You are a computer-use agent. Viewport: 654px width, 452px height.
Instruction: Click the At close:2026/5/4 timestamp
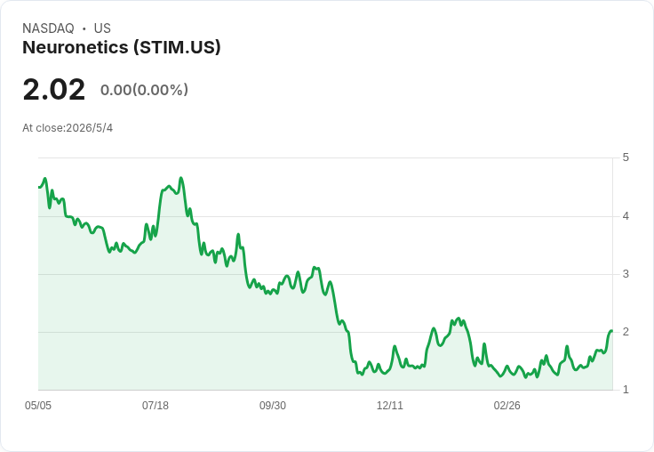tap(68, 128)
